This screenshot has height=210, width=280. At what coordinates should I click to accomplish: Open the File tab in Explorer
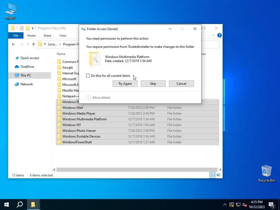pyautogui.click(x=16, y=36)
